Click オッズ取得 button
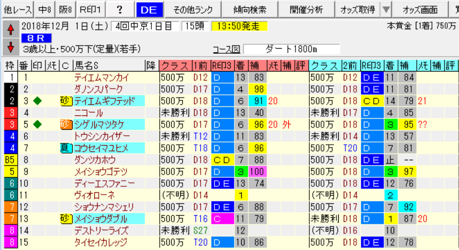Image resolution: width=459 pixels, height=250 pixels. click(358, 9)
